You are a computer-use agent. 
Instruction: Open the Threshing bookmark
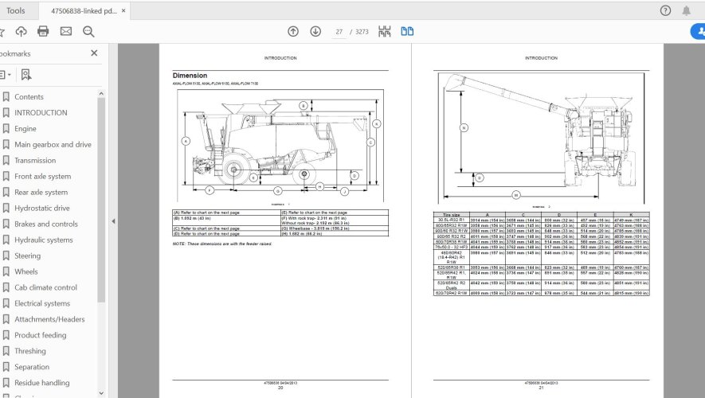pyautogui.click(x=30, y=351)
